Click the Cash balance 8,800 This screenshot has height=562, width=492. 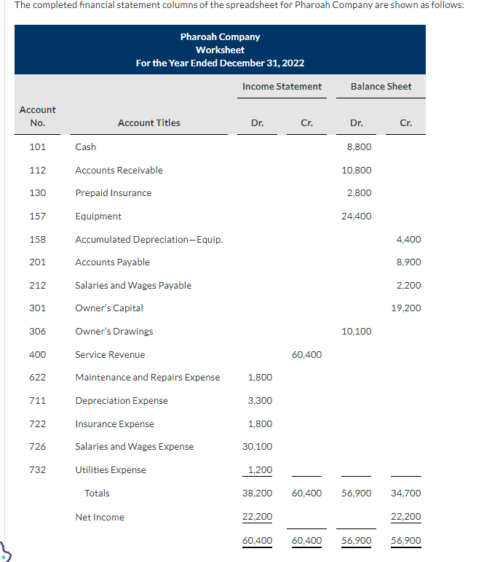[x=360, y=147]
